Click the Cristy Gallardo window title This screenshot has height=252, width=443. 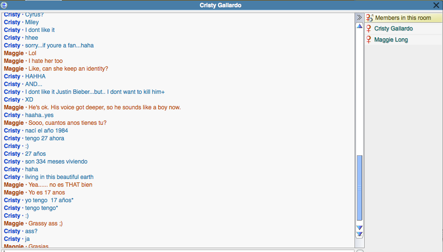(221, 5)
